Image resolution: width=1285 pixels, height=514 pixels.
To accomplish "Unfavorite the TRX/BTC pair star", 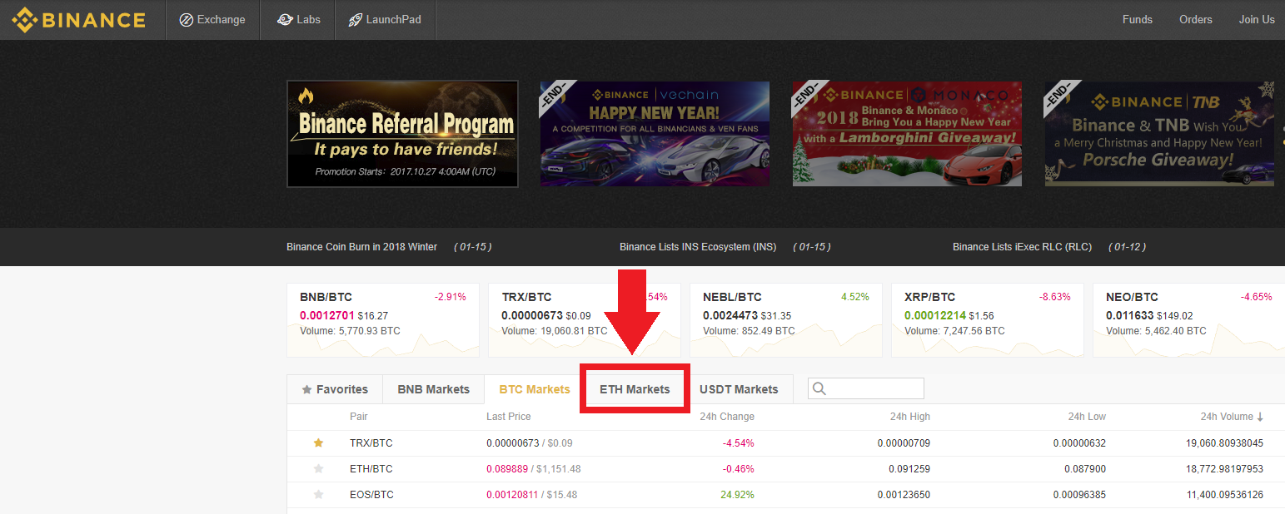I will 318,443.
